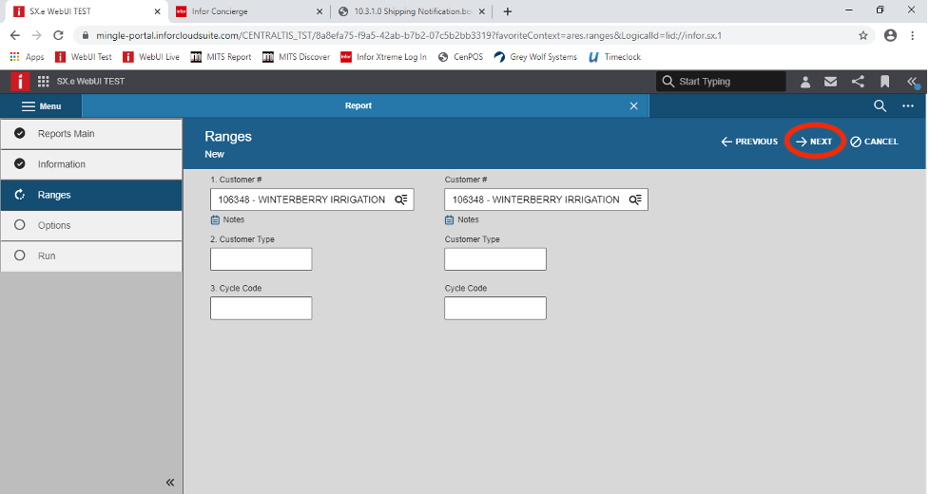Click the 2. Customer Type input field
The height and width of the screenshot is (494, 929).
click(x=261, y=259)
